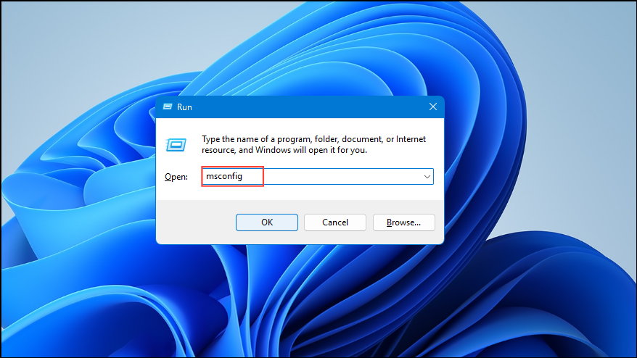Click the Cancel button
The image size is (637, 358).
tap(335, 222)
